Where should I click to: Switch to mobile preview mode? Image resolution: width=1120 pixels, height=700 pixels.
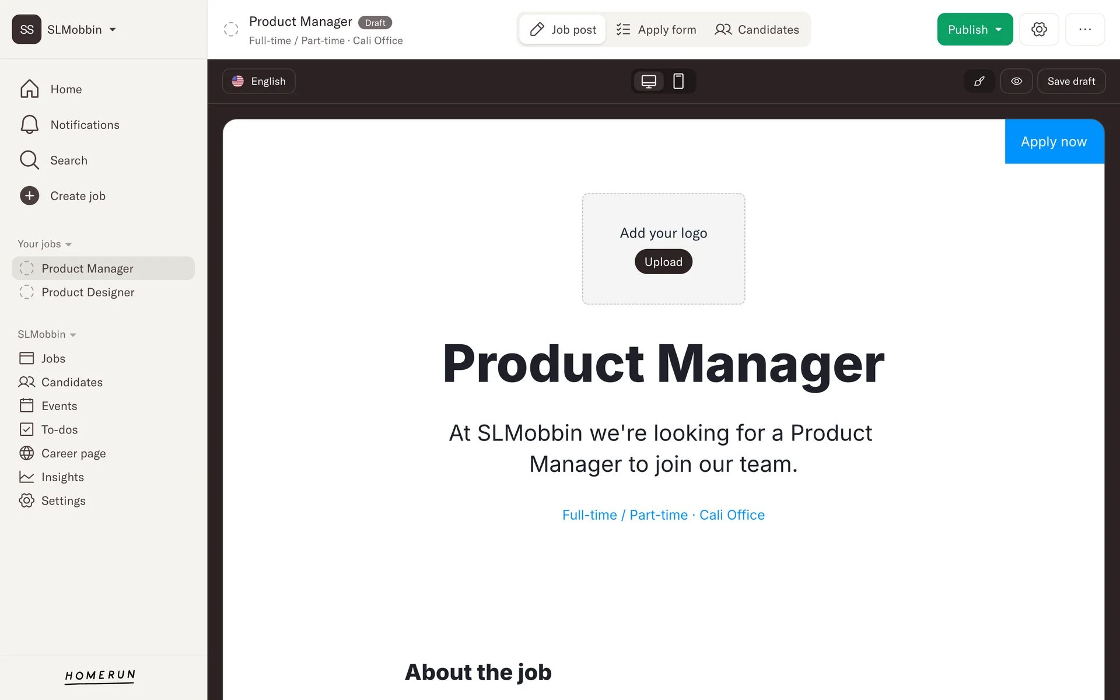click(x=678, y=81)
